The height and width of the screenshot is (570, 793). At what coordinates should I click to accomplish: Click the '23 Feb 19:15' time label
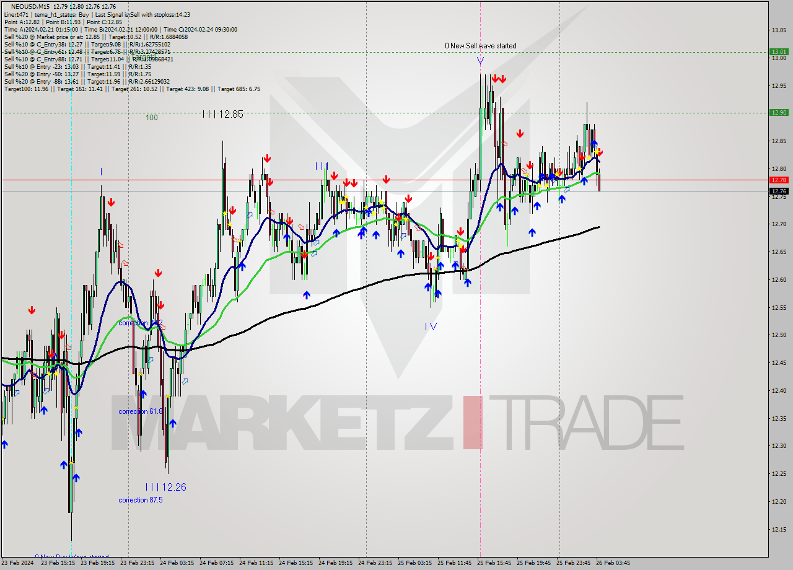[97, 563]
